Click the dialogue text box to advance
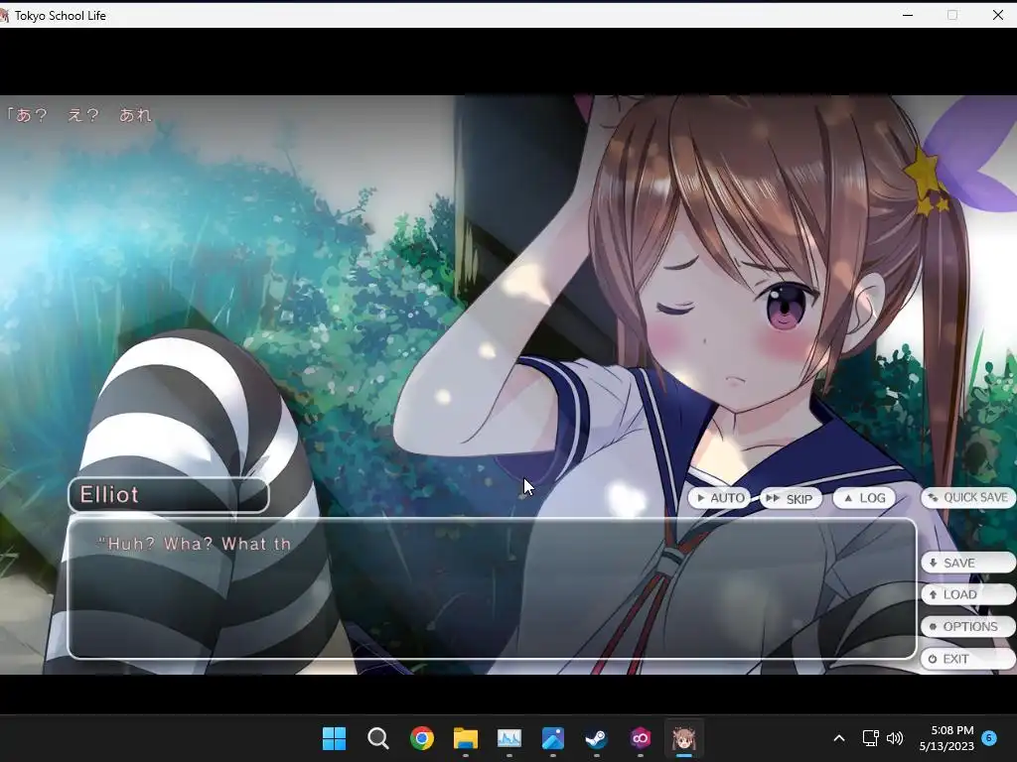The image size is (1017, 762). [492, 588]
